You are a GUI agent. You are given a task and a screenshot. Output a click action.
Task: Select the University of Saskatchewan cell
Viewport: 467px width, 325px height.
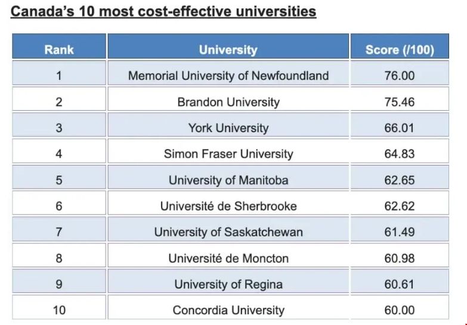[228, 232]
